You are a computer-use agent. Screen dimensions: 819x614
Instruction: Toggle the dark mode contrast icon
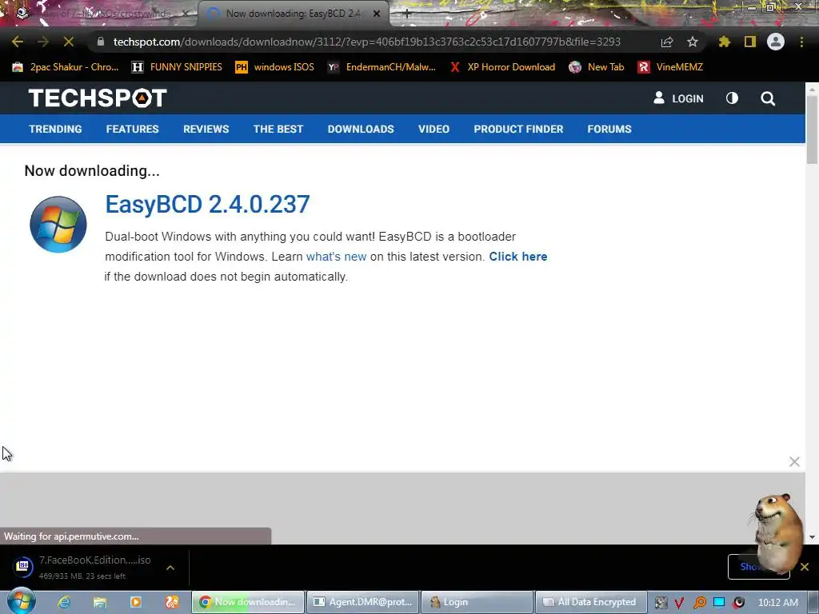pyautogui.click(x=733, y=98)
